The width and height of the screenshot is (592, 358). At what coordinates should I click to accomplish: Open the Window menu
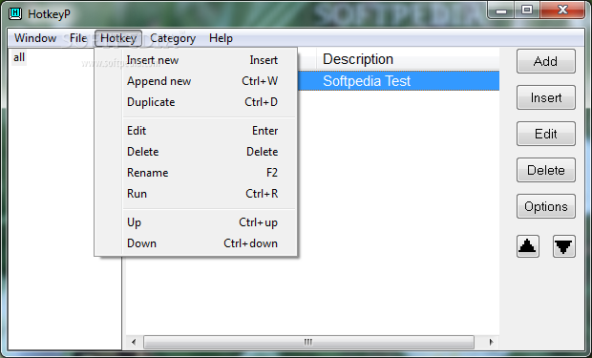click(x=35, y=38)
